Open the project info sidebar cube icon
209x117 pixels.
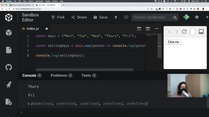point(9,32)
